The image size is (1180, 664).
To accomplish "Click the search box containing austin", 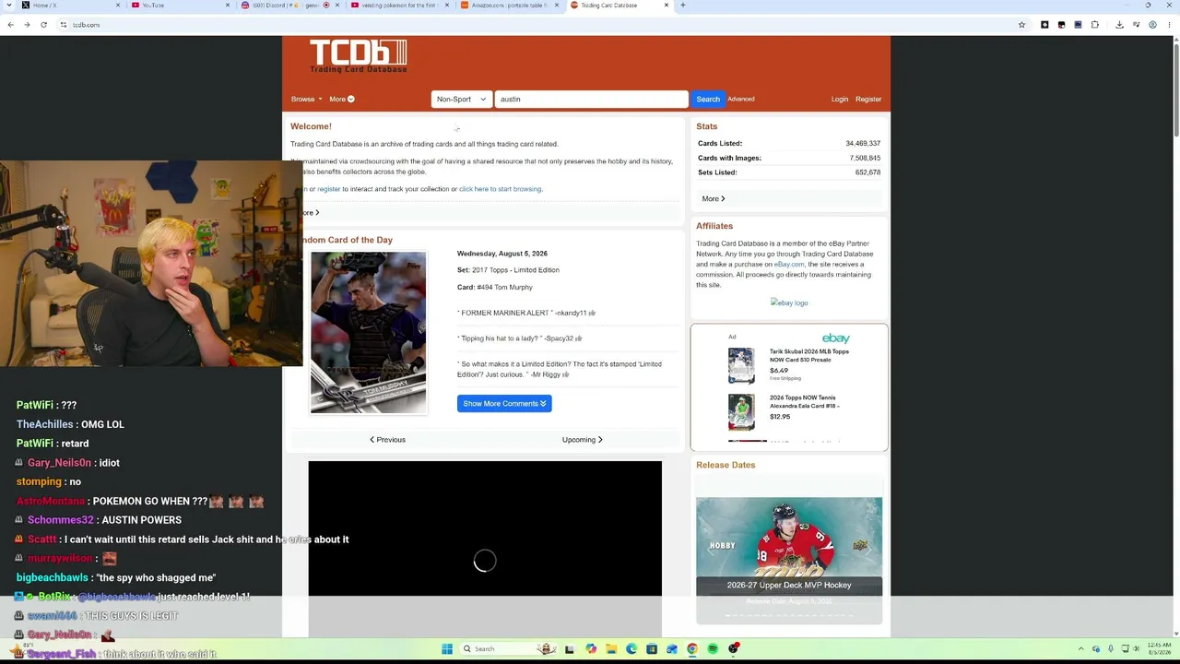I will coord(591,99).
